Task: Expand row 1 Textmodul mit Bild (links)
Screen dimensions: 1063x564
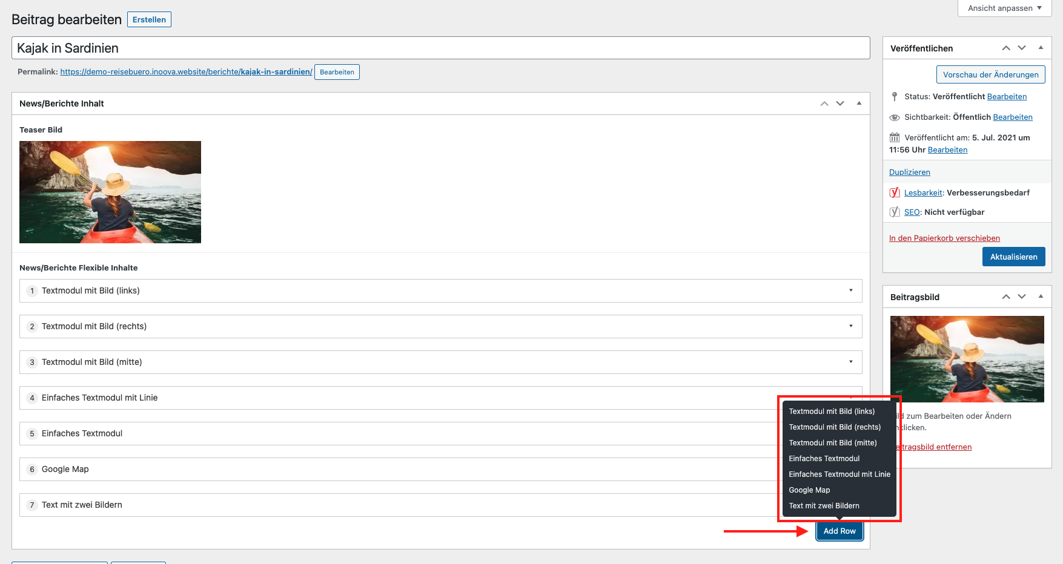Action: point(850,290)
